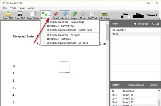Activate the Move tool
The width and height of the screenshot is (161, 106).
(83, 15)
